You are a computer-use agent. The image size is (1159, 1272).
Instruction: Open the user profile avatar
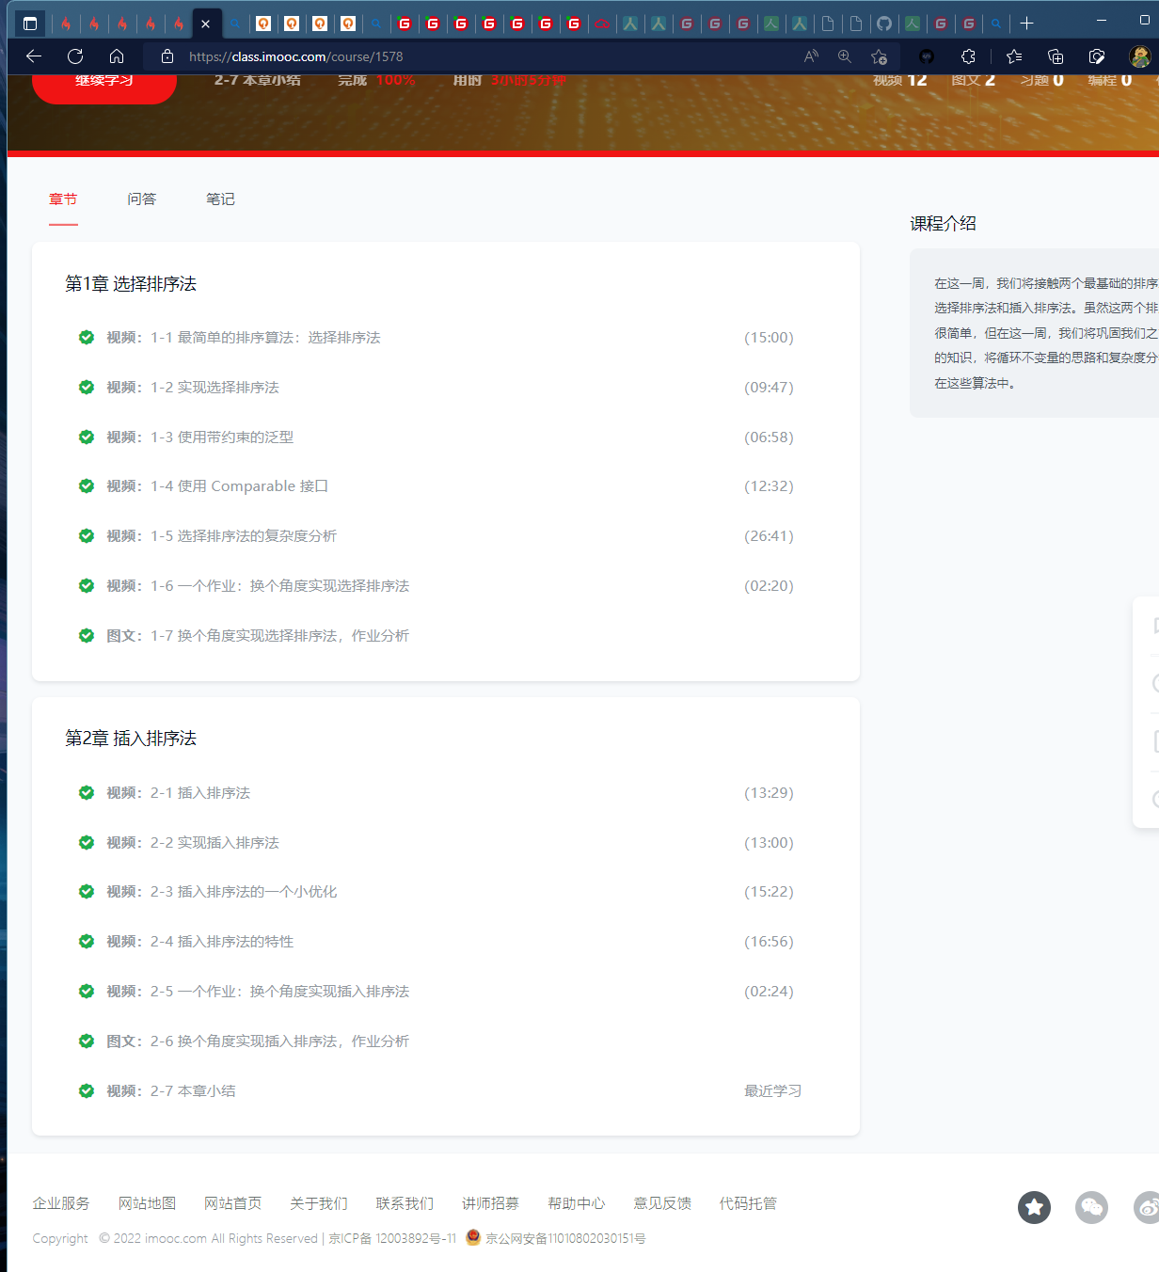click(x=1140, y=56)
